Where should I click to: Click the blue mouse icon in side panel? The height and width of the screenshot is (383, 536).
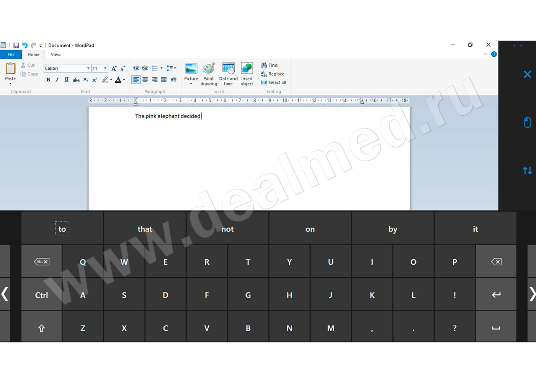coord(527,122)
